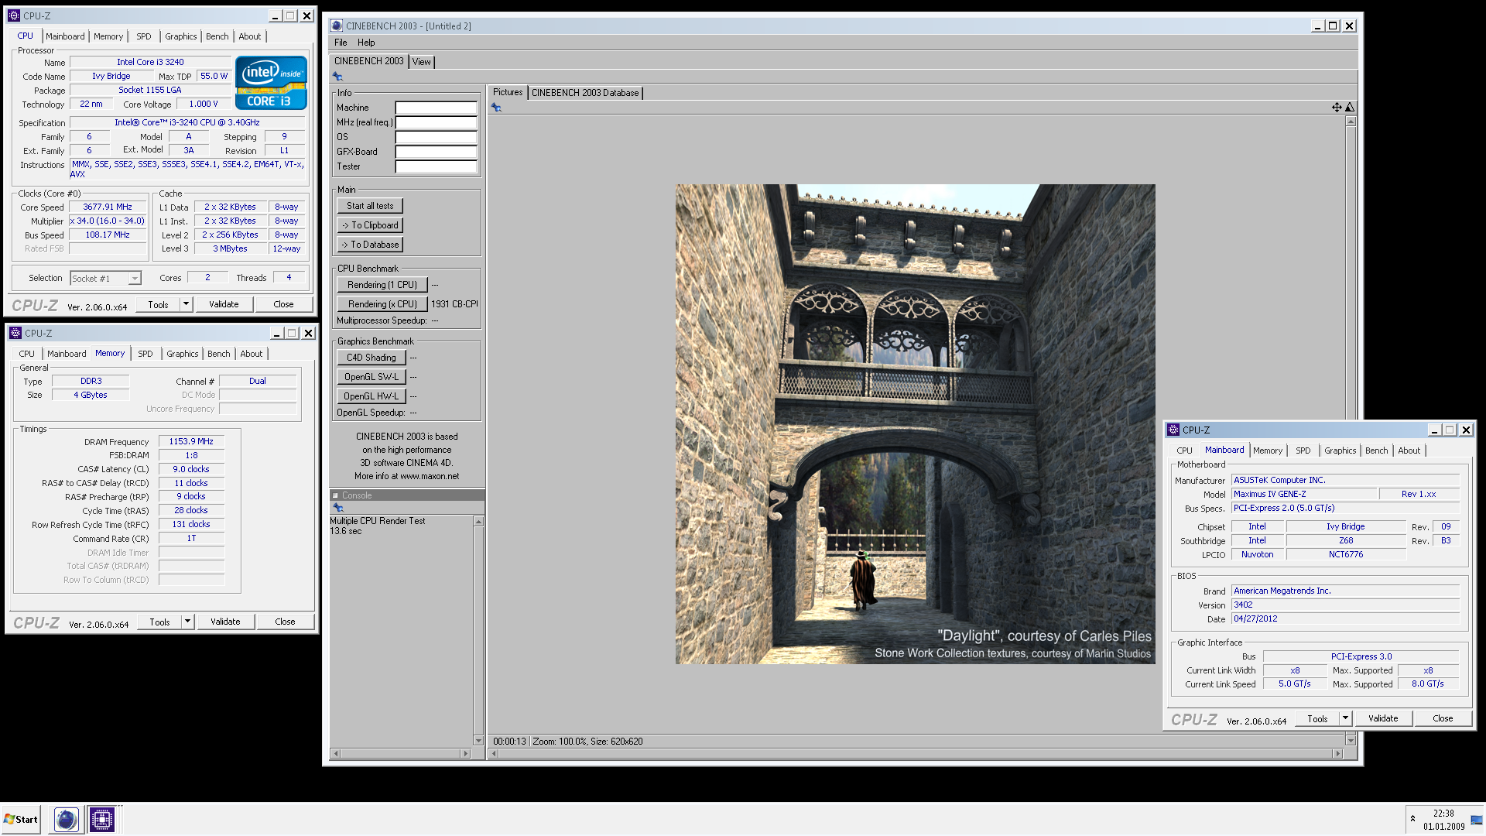Click the MHz (real freq.) input field

click(x=437, y=122)
